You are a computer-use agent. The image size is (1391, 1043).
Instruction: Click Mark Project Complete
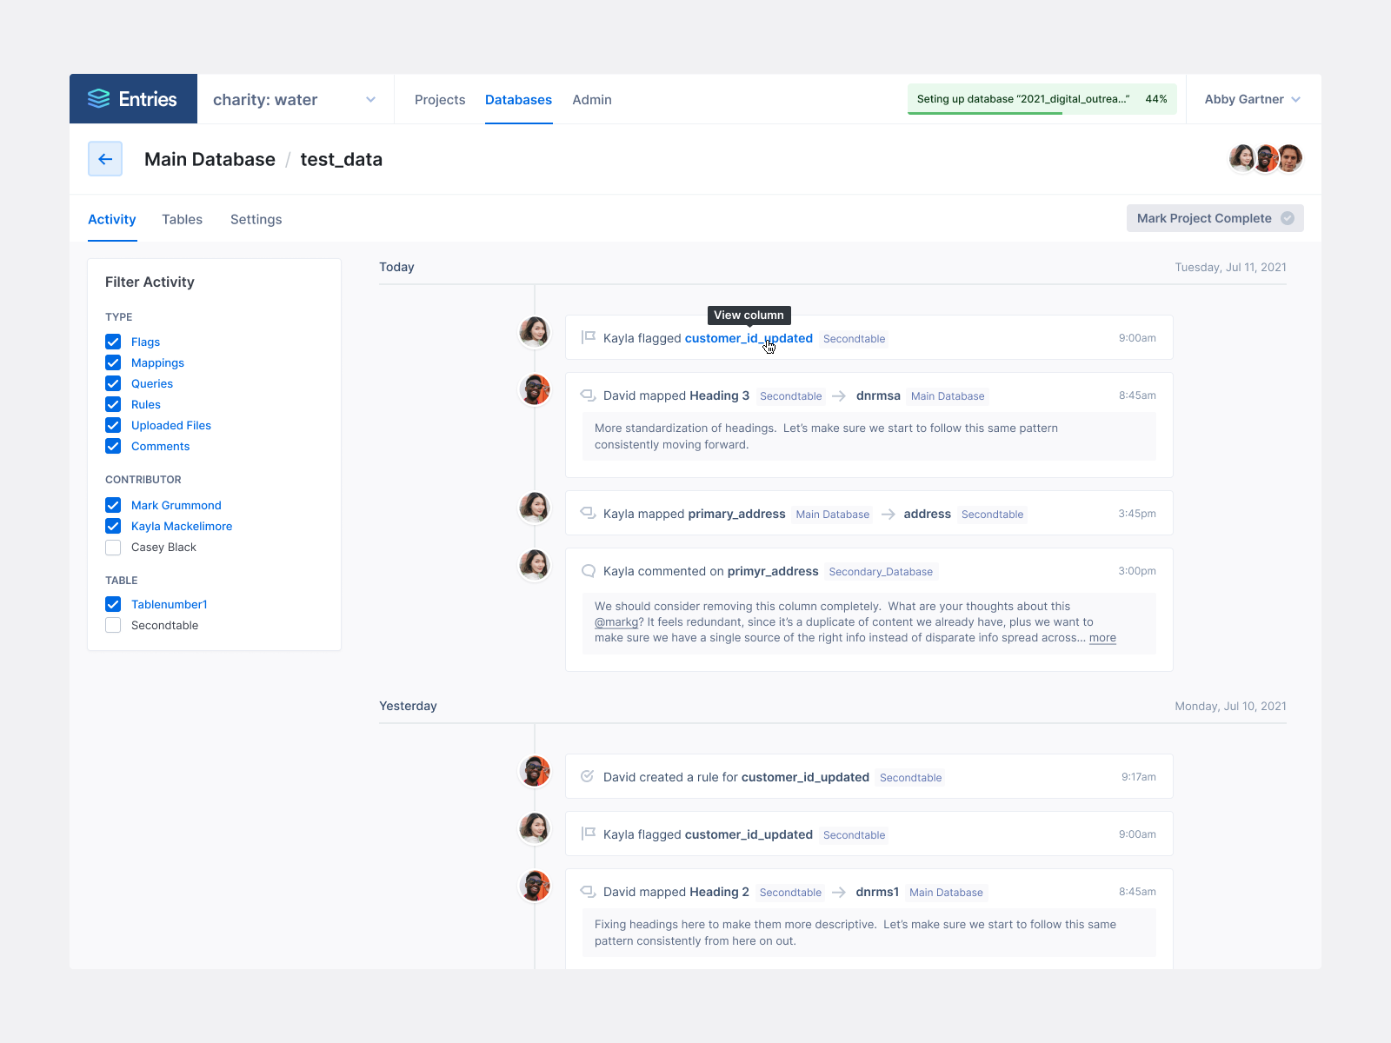pos(1203,218)
